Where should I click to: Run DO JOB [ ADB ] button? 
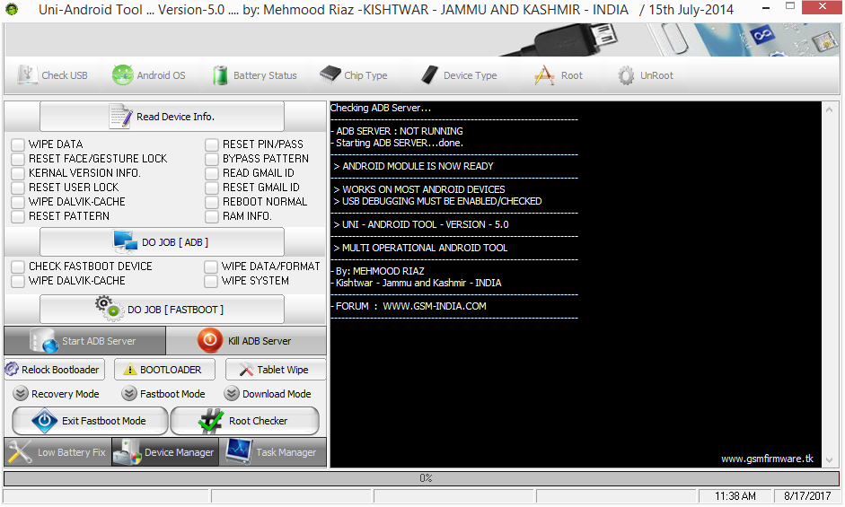(162, 242)
